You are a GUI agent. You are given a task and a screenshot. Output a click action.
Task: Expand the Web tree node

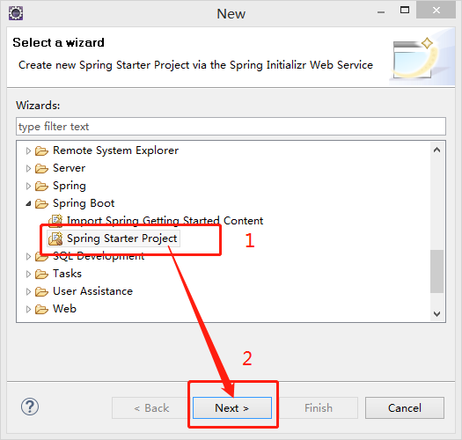pos(28,310)
